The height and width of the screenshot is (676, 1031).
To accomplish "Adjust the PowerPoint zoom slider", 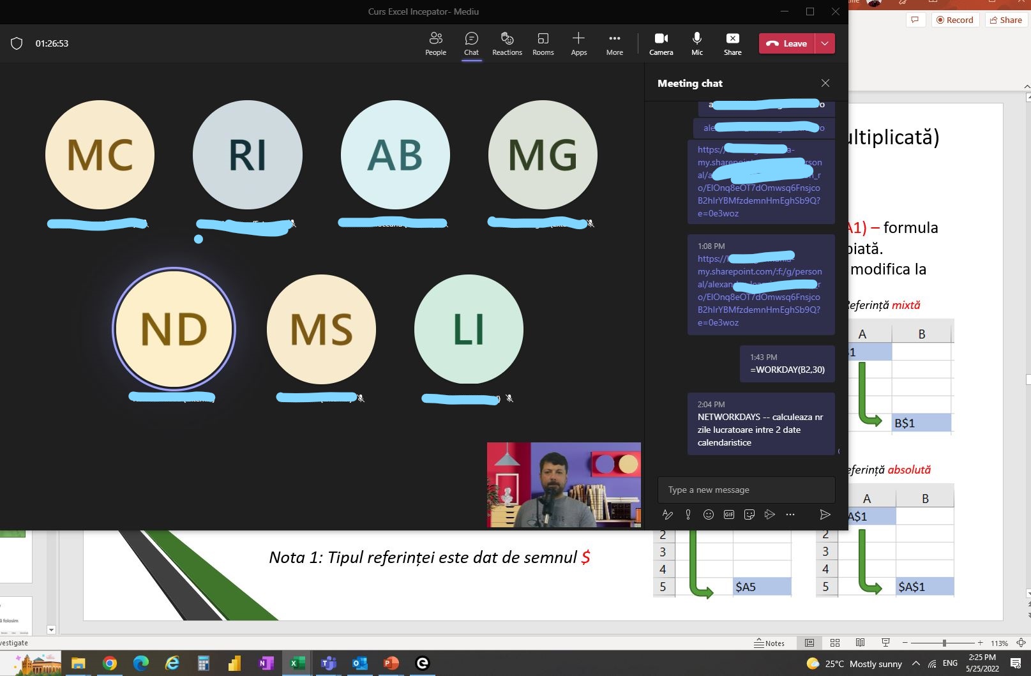I will [x=944, y=643].
